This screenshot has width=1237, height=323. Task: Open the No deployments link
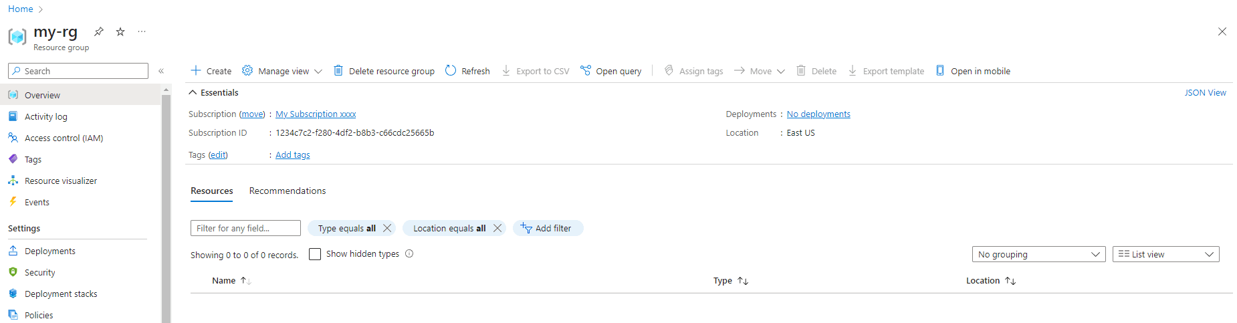click(x=818, y=114)
